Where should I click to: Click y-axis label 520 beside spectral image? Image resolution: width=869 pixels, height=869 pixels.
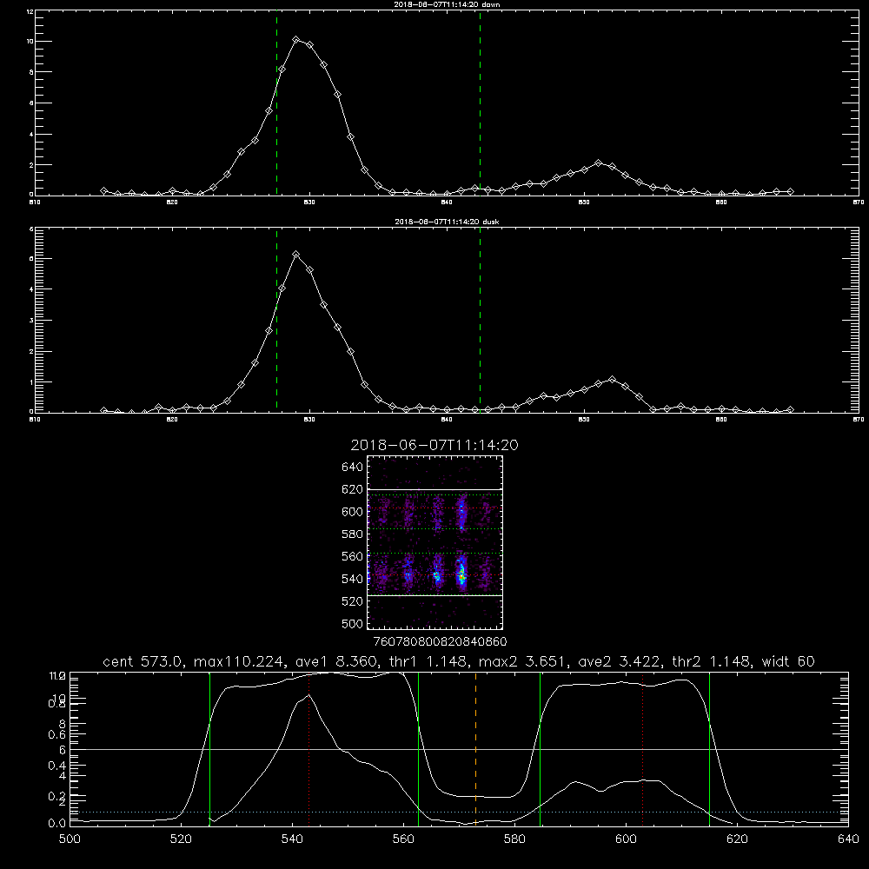click(352, 601)
